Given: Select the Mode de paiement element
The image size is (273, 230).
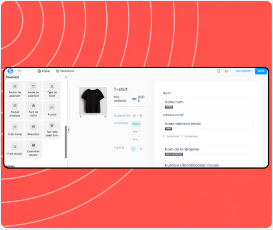Looking at the screenshot, I should [x=33, y=91].
